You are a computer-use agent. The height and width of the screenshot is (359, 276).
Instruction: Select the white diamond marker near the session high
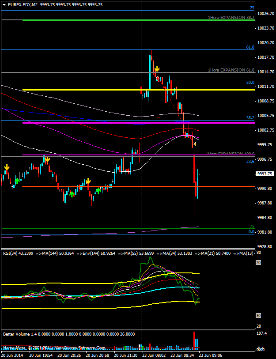[157, 78]
